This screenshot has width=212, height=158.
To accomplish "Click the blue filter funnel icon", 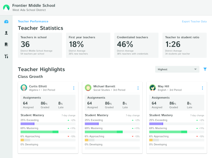I will tap(205, 69).
